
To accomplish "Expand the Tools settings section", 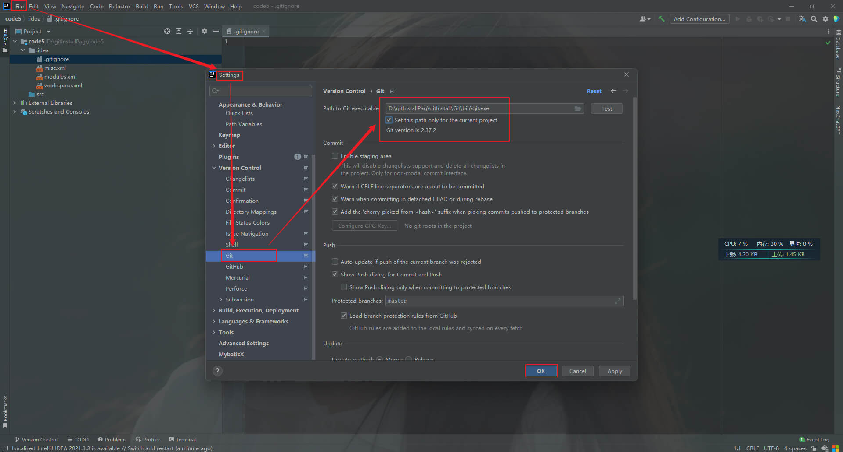I will click(x=214, y=332).
